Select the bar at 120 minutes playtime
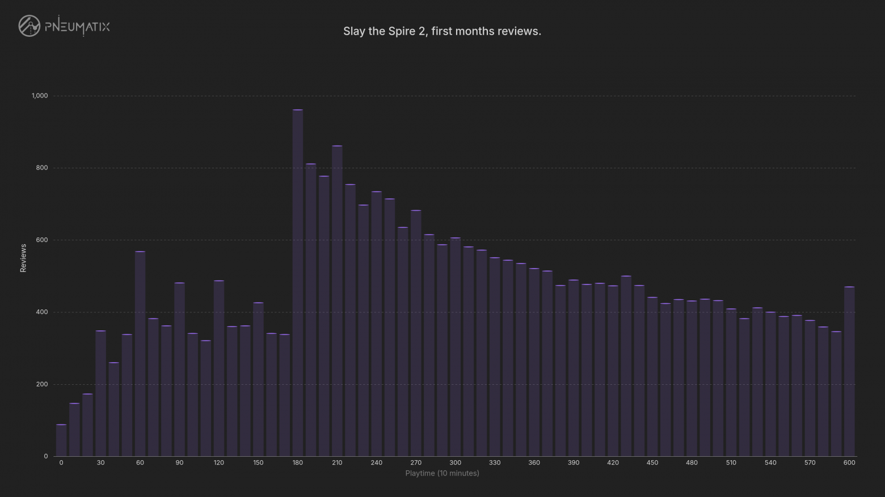885x497 pixels. (x=219, y=368)
